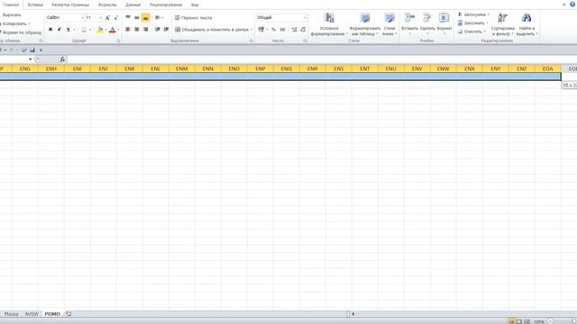577x324 pixels.
Task: Click the cell borders icon
Action: click(x=84, y=30)
